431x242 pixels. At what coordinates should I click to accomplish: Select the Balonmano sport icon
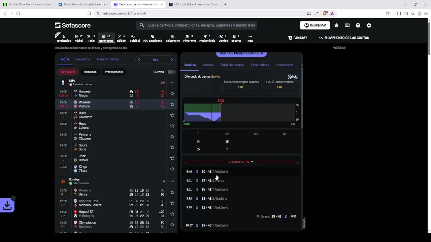(x=172, y=38)
